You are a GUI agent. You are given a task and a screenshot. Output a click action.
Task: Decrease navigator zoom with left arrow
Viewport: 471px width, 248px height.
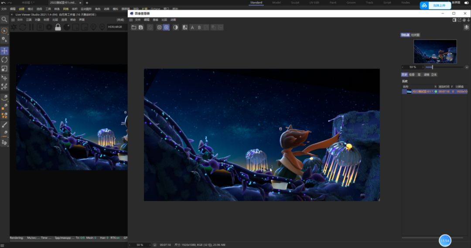(x=403, y=67)
